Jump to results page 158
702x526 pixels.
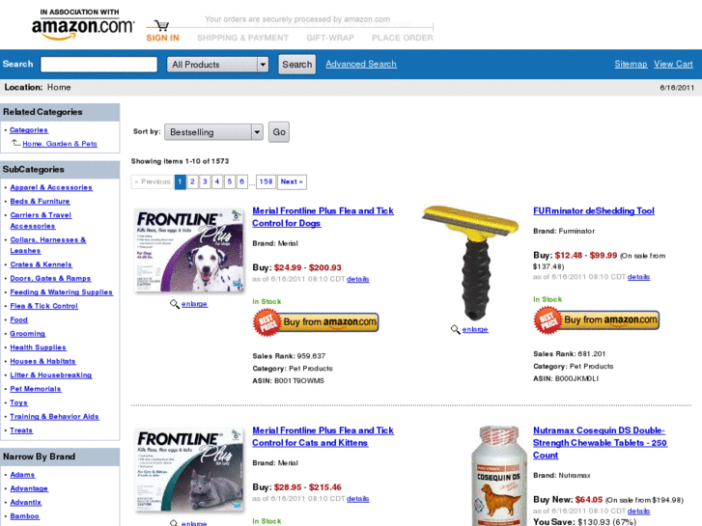[x=266, y=181]
